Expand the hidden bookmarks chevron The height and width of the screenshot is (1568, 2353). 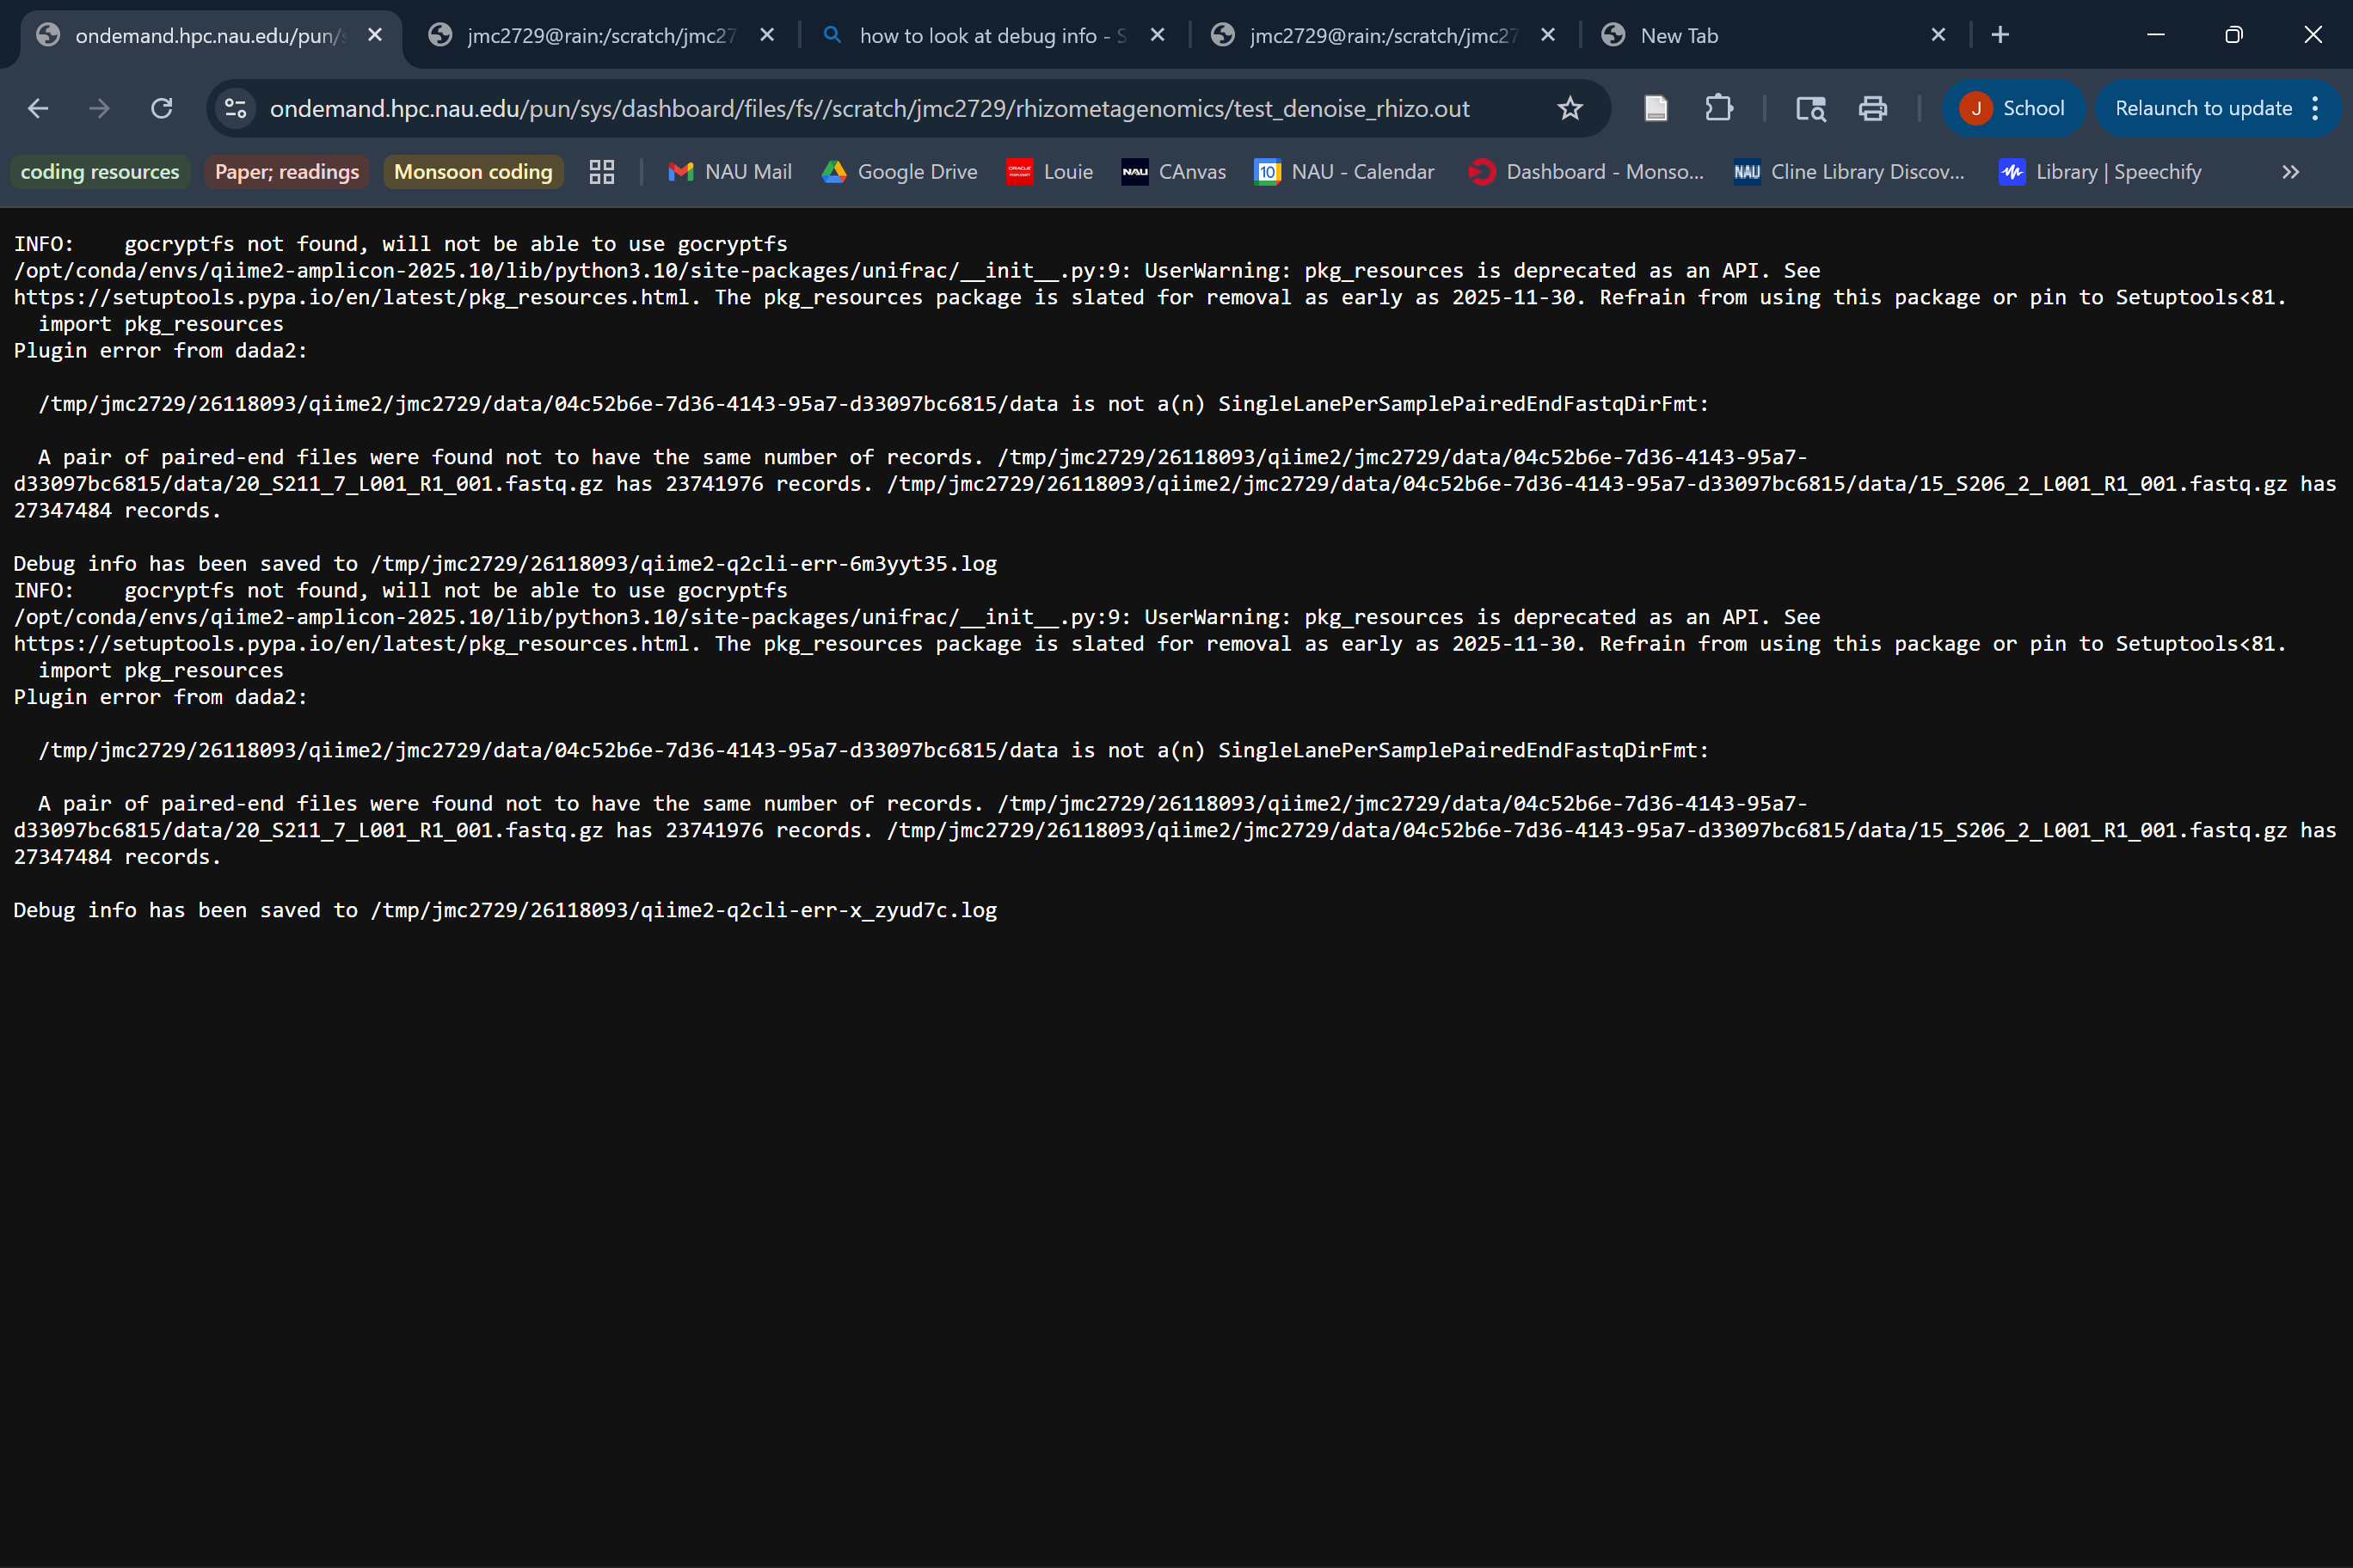coord(2290,172)
